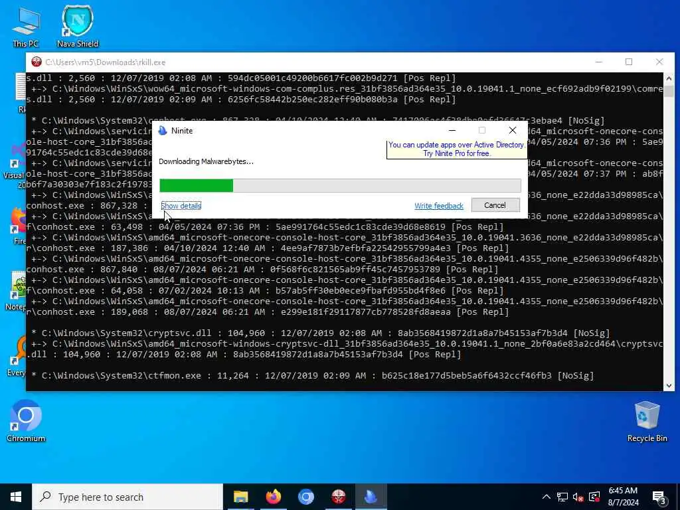Switch to rkill in the taskbar
This screenshot has width=680, height=510.
[x=338, y=497]
